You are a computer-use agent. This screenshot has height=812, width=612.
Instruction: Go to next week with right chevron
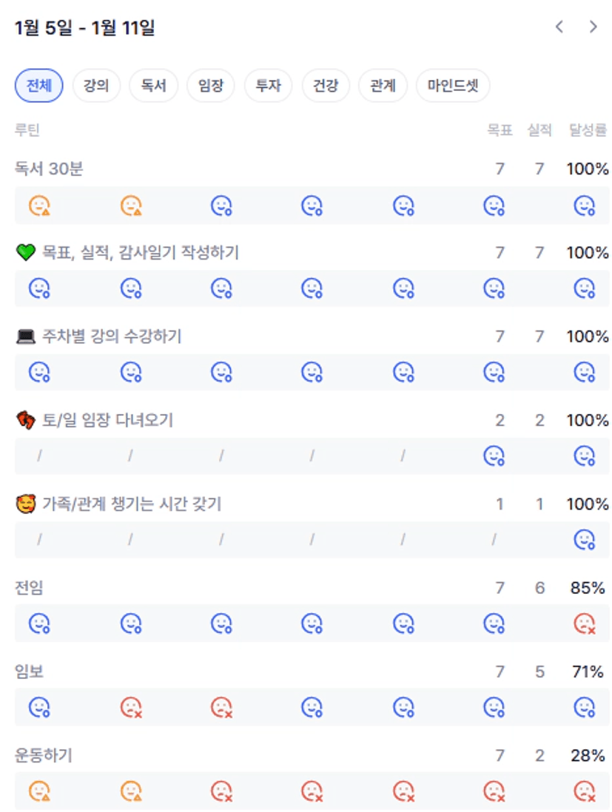(x=593, y=27)
